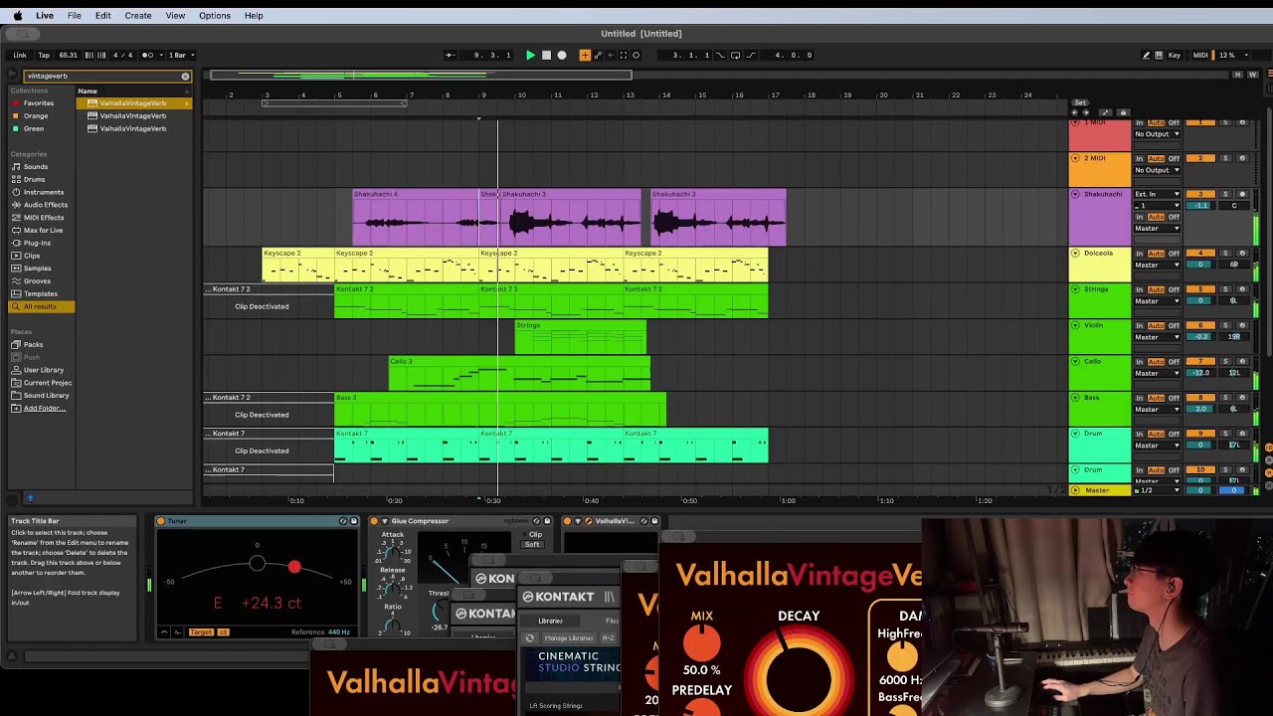Viewport: 1273px width, 716px height.
Task: Toggle the MIDI Arrangement Overdub plus icon
Action: 585,55
